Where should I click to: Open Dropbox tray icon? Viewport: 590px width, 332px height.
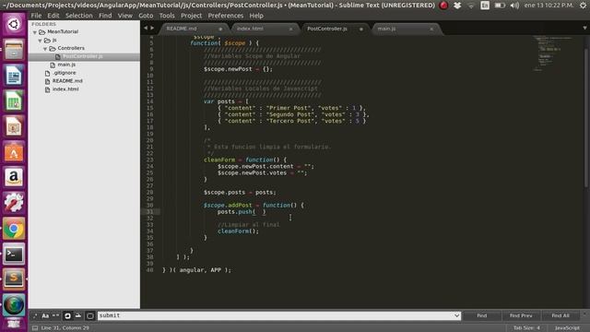click(x=457, y=6)
